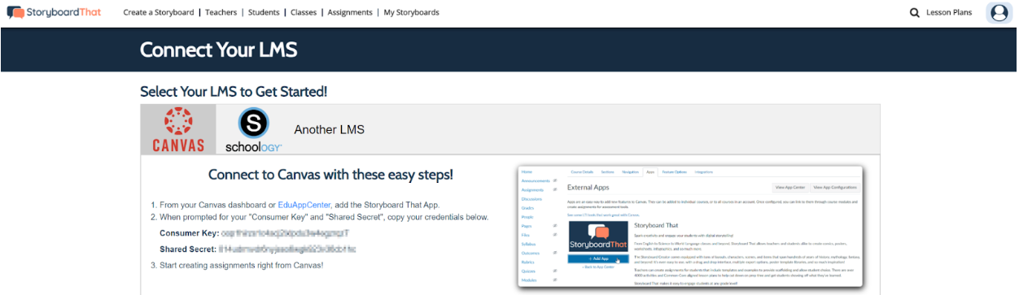1019x295 pixels.
Task: Click the StoryboardThat logo
Action: pos(54,12)
